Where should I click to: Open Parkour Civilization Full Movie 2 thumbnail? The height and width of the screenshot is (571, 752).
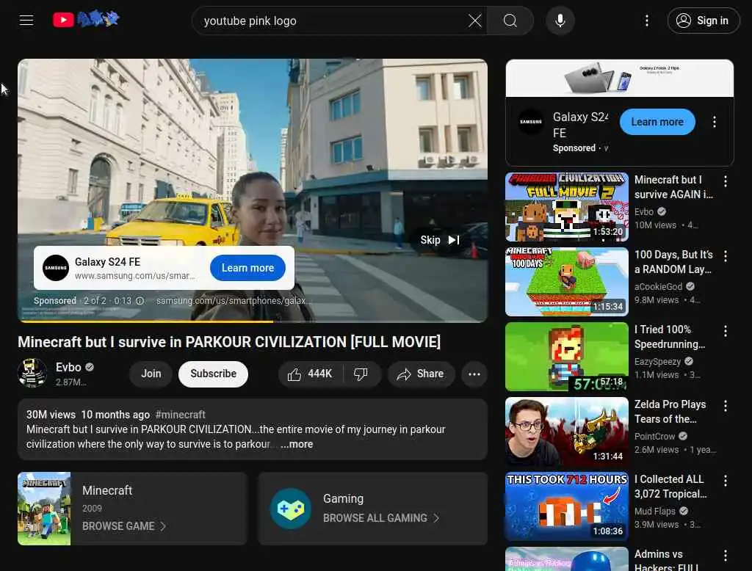566,207
